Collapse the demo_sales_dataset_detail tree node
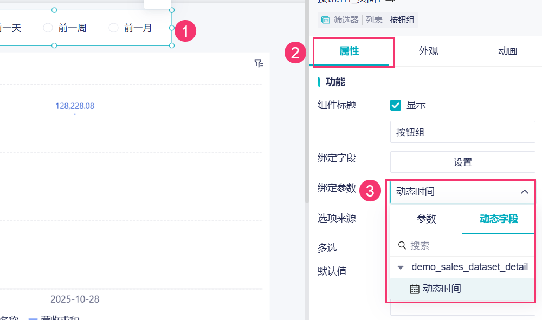This screenshot has width=542, height=320. [401, 267]
